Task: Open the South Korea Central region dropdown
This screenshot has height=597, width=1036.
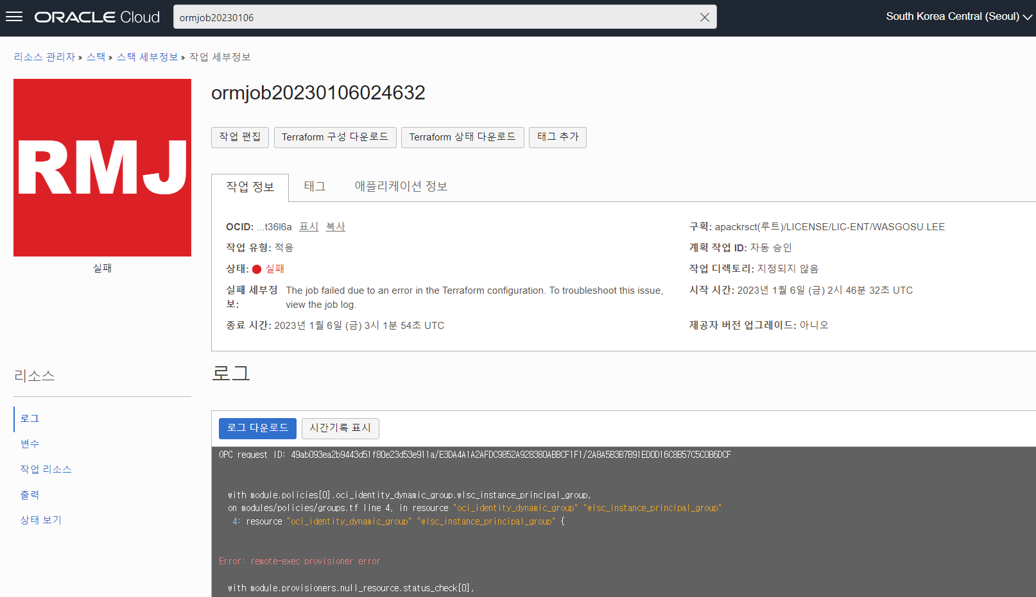Action: point(959,17)
